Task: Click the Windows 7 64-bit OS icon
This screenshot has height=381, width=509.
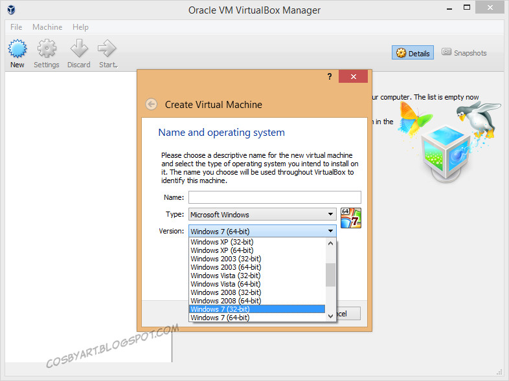Action: 351,218
